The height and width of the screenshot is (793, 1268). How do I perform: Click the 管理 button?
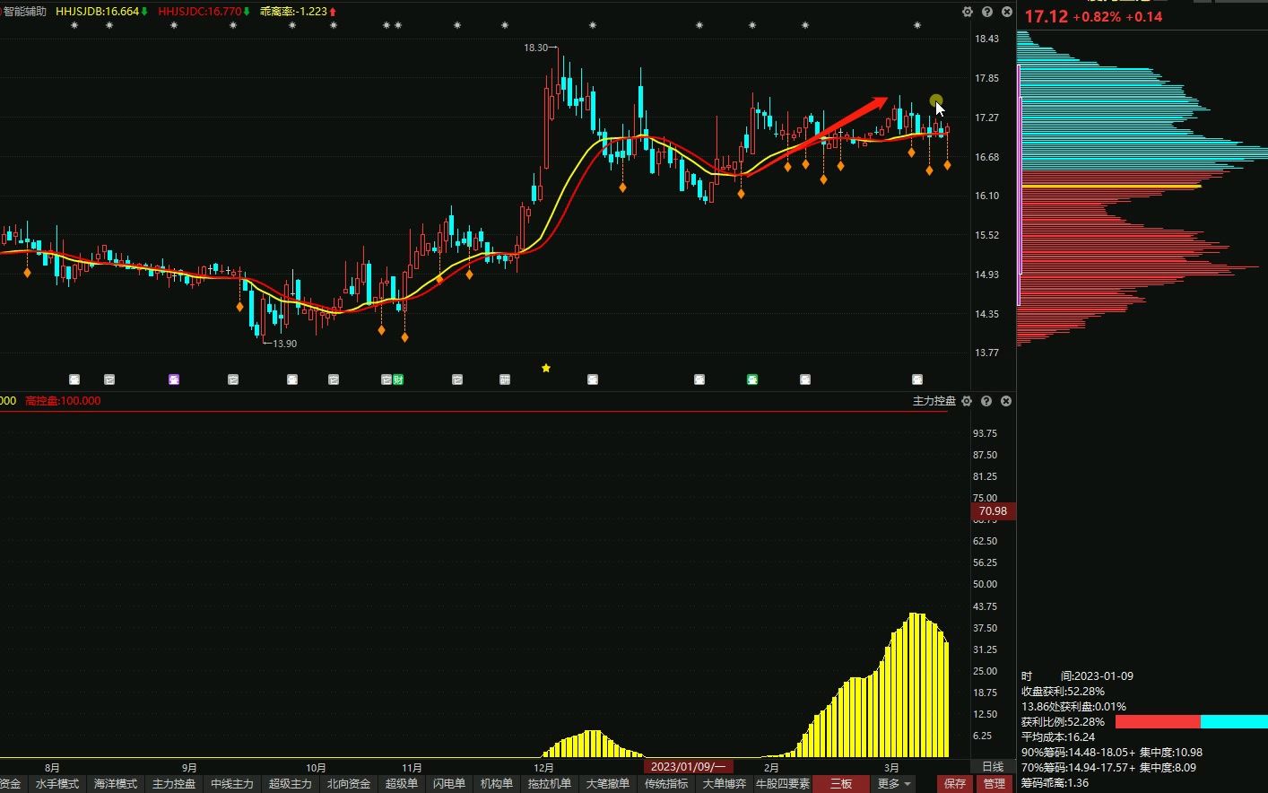994,783
